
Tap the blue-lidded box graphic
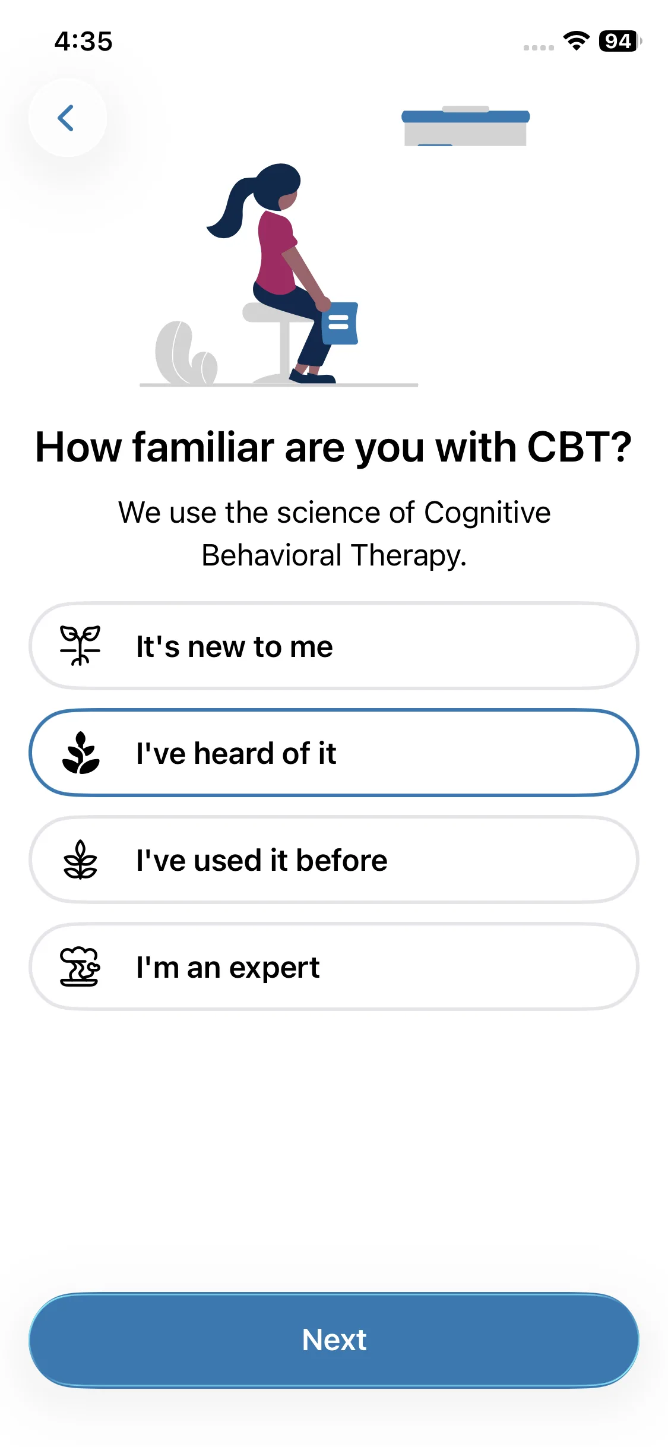(x=466, y=127)
